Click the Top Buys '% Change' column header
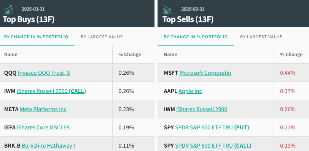Image resolution: width=309 pixels, height=151 pixels. (x=130, y=54)
